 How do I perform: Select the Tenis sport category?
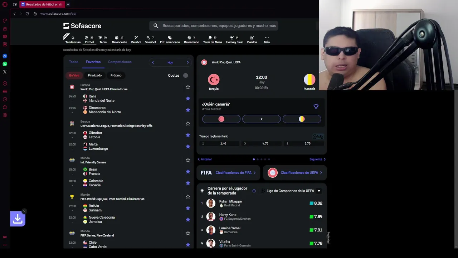point(103,39)
